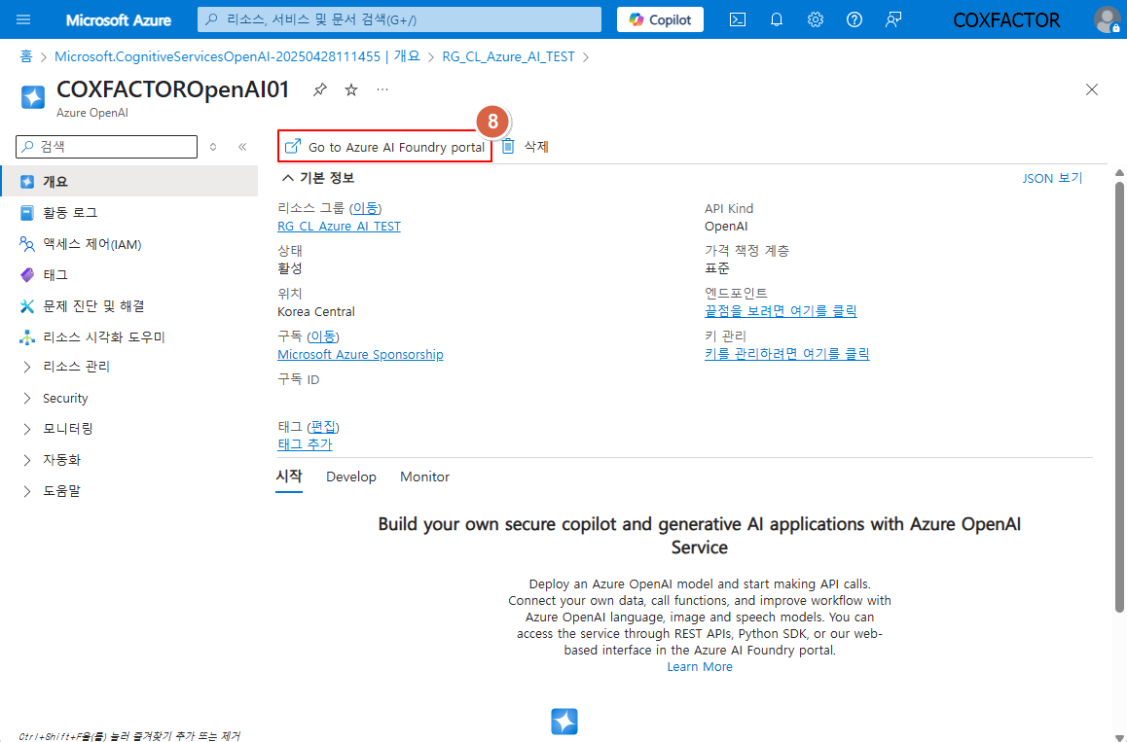
Task: Click Go to Azure AI Foundry portal
Action: click(385, 147)
